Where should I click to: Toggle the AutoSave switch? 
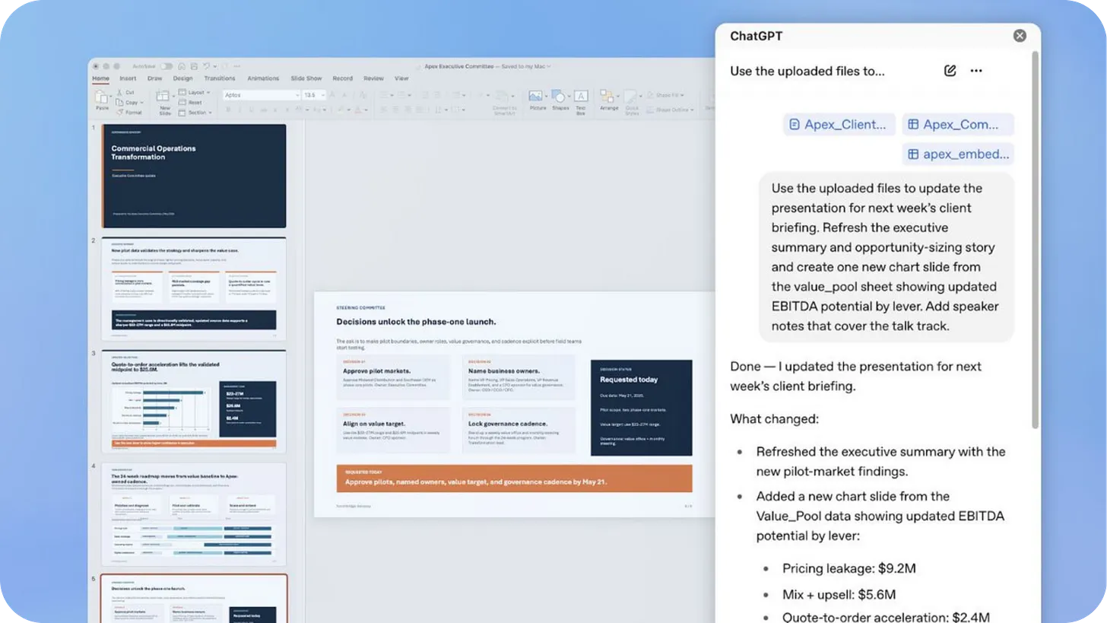click(167, 66)
